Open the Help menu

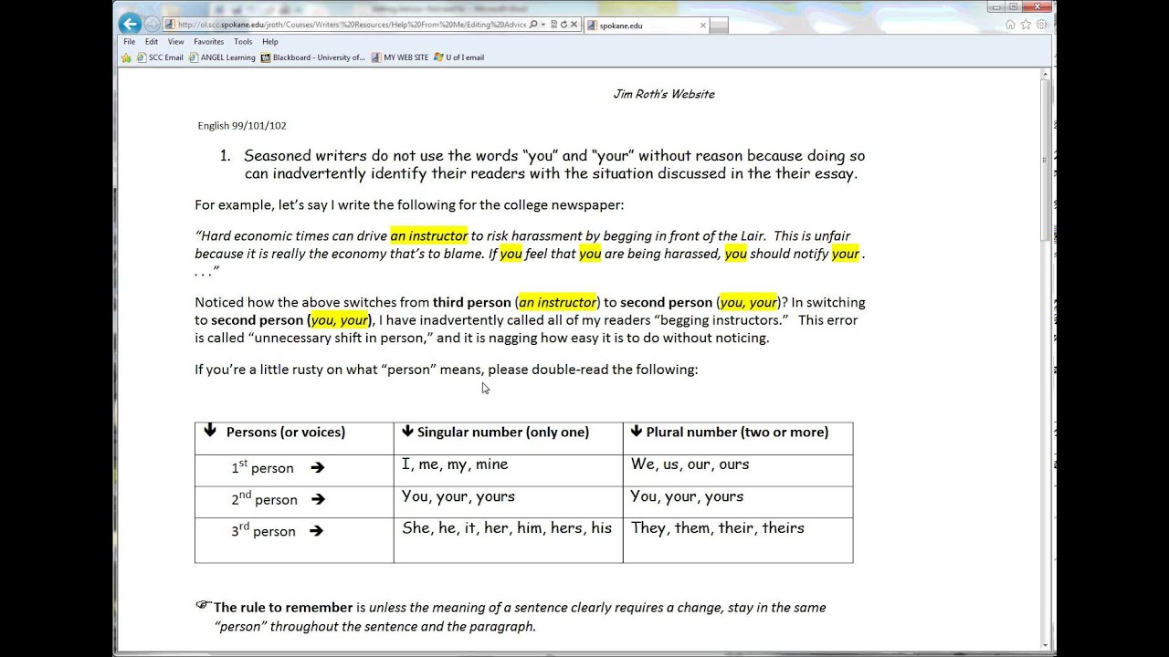[x=270, y=41]
